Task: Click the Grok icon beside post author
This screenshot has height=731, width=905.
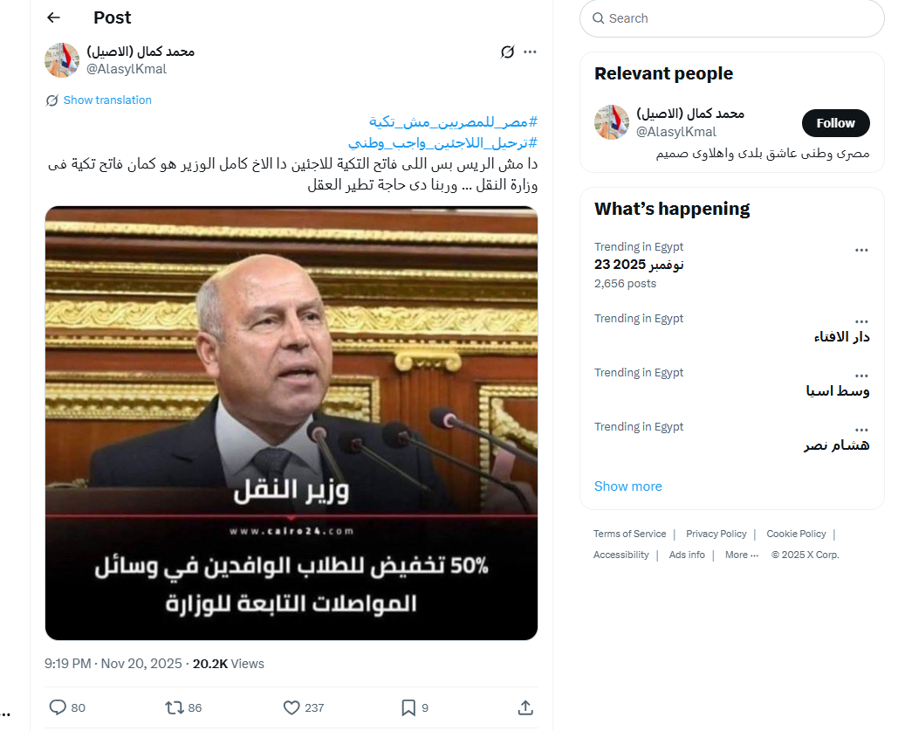Action: 507,52
